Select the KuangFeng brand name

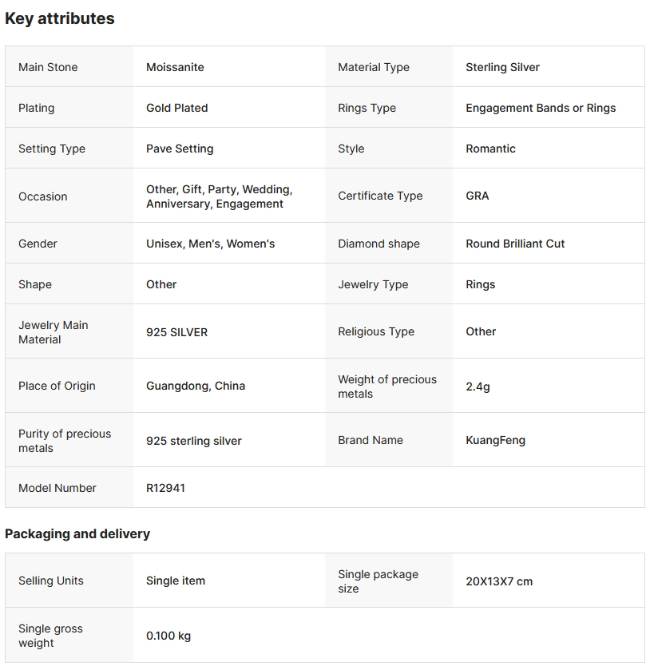[x=495, y=440]
